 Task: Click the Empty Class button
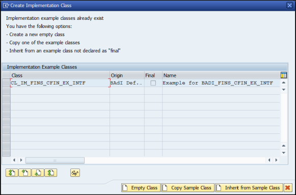coord(141,188)
